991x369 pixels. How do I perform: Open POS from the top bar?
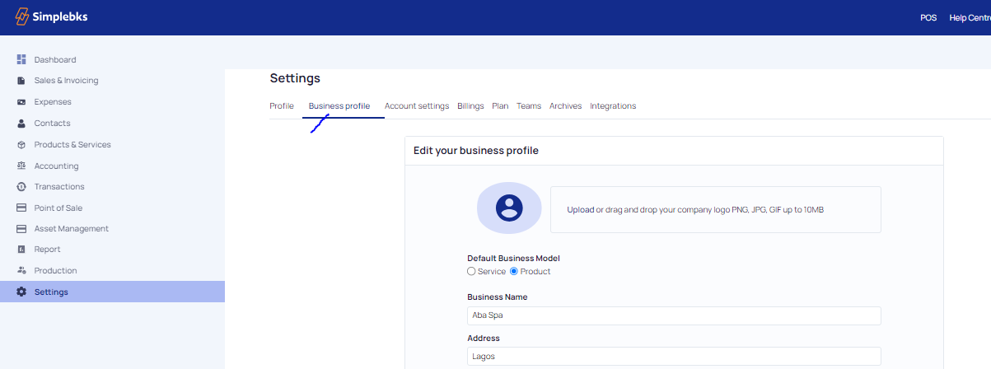tap(928, 17)
